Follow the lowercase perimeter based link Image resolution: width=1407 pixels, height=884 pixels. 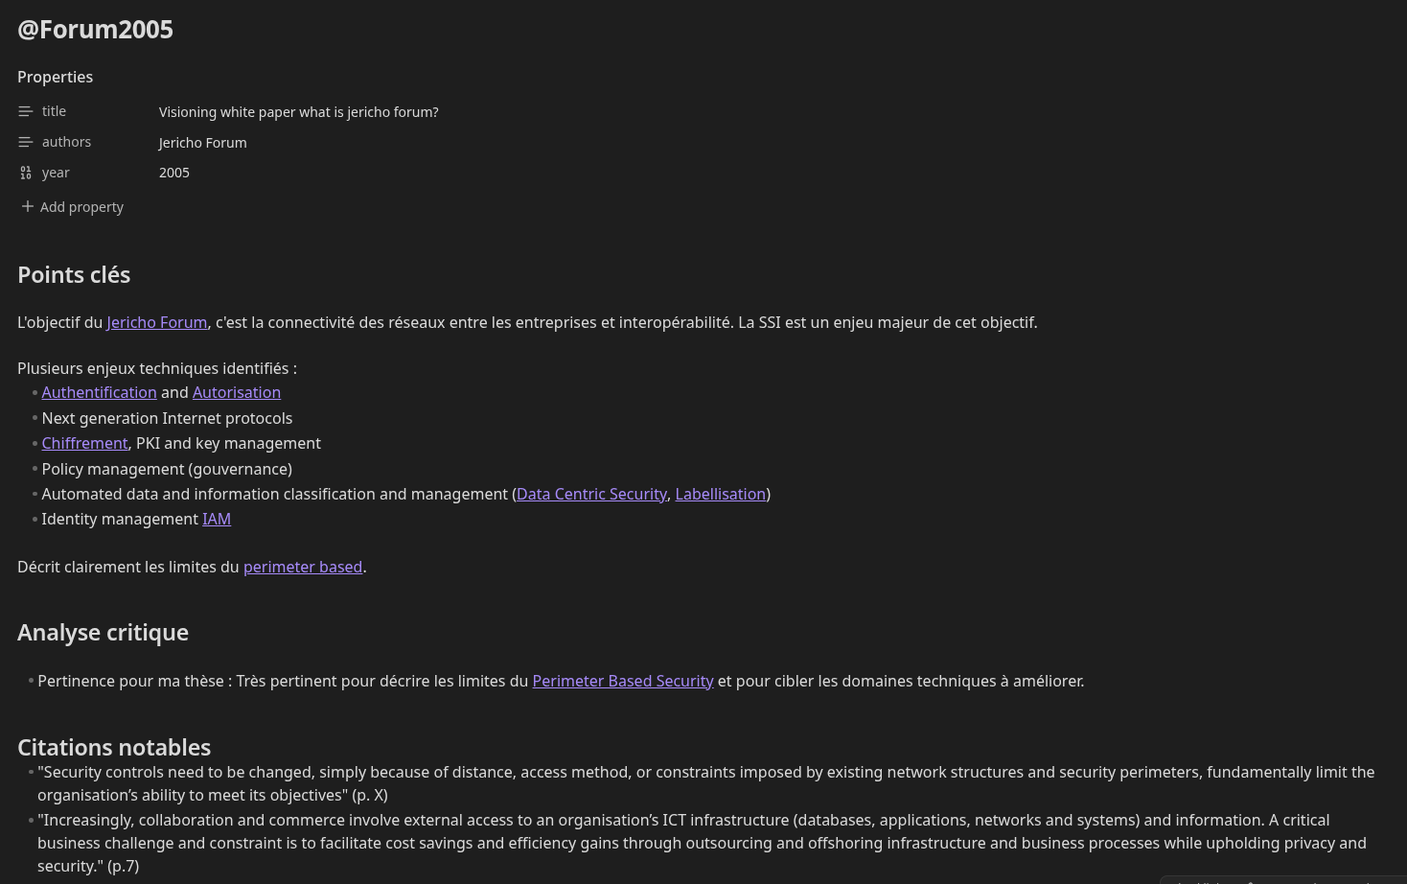click(x=303, y=567)
